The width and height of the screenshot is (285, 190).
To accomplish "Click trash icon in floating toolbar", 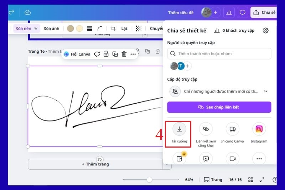I will [124, 54].
